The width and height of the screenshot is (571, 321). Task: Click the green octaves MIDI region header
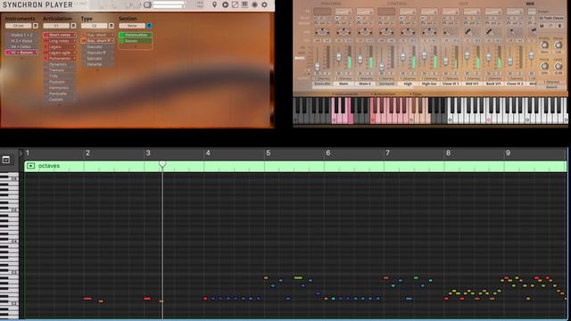point(295,166)
